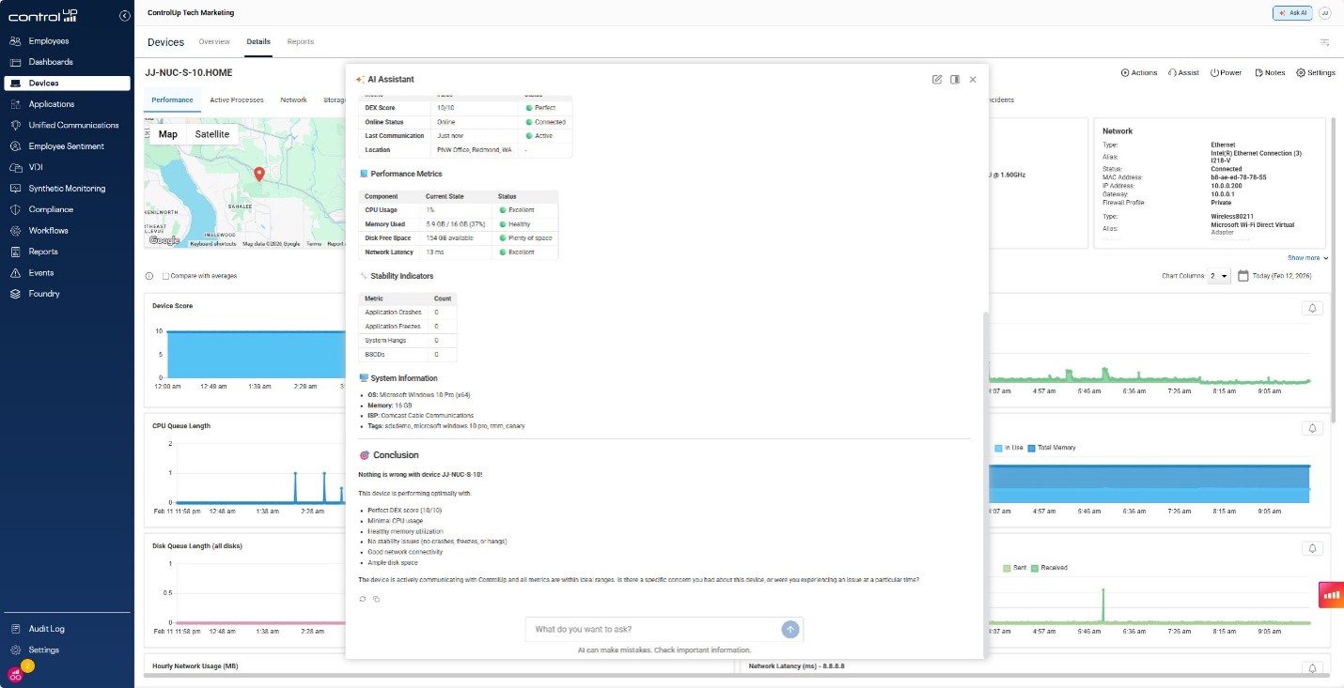Click the Ask AI button
Screen dimensions: 1344x688
(1292, 13)
